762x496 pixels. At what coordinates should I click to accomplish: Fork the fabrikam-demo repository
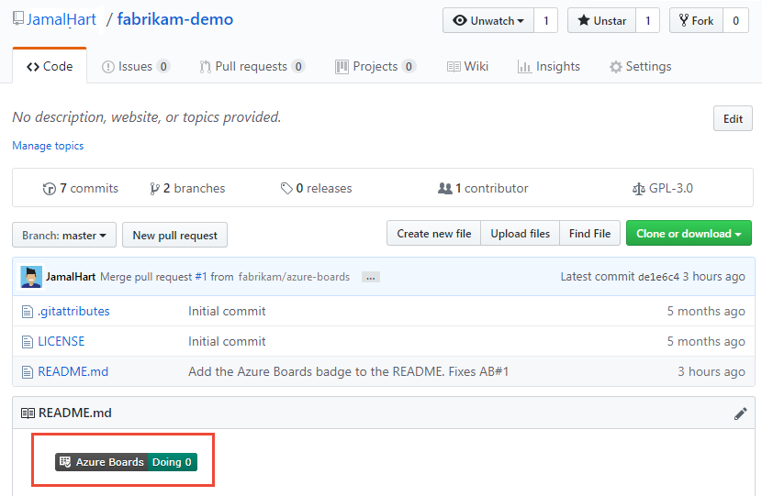click(695, 20)
